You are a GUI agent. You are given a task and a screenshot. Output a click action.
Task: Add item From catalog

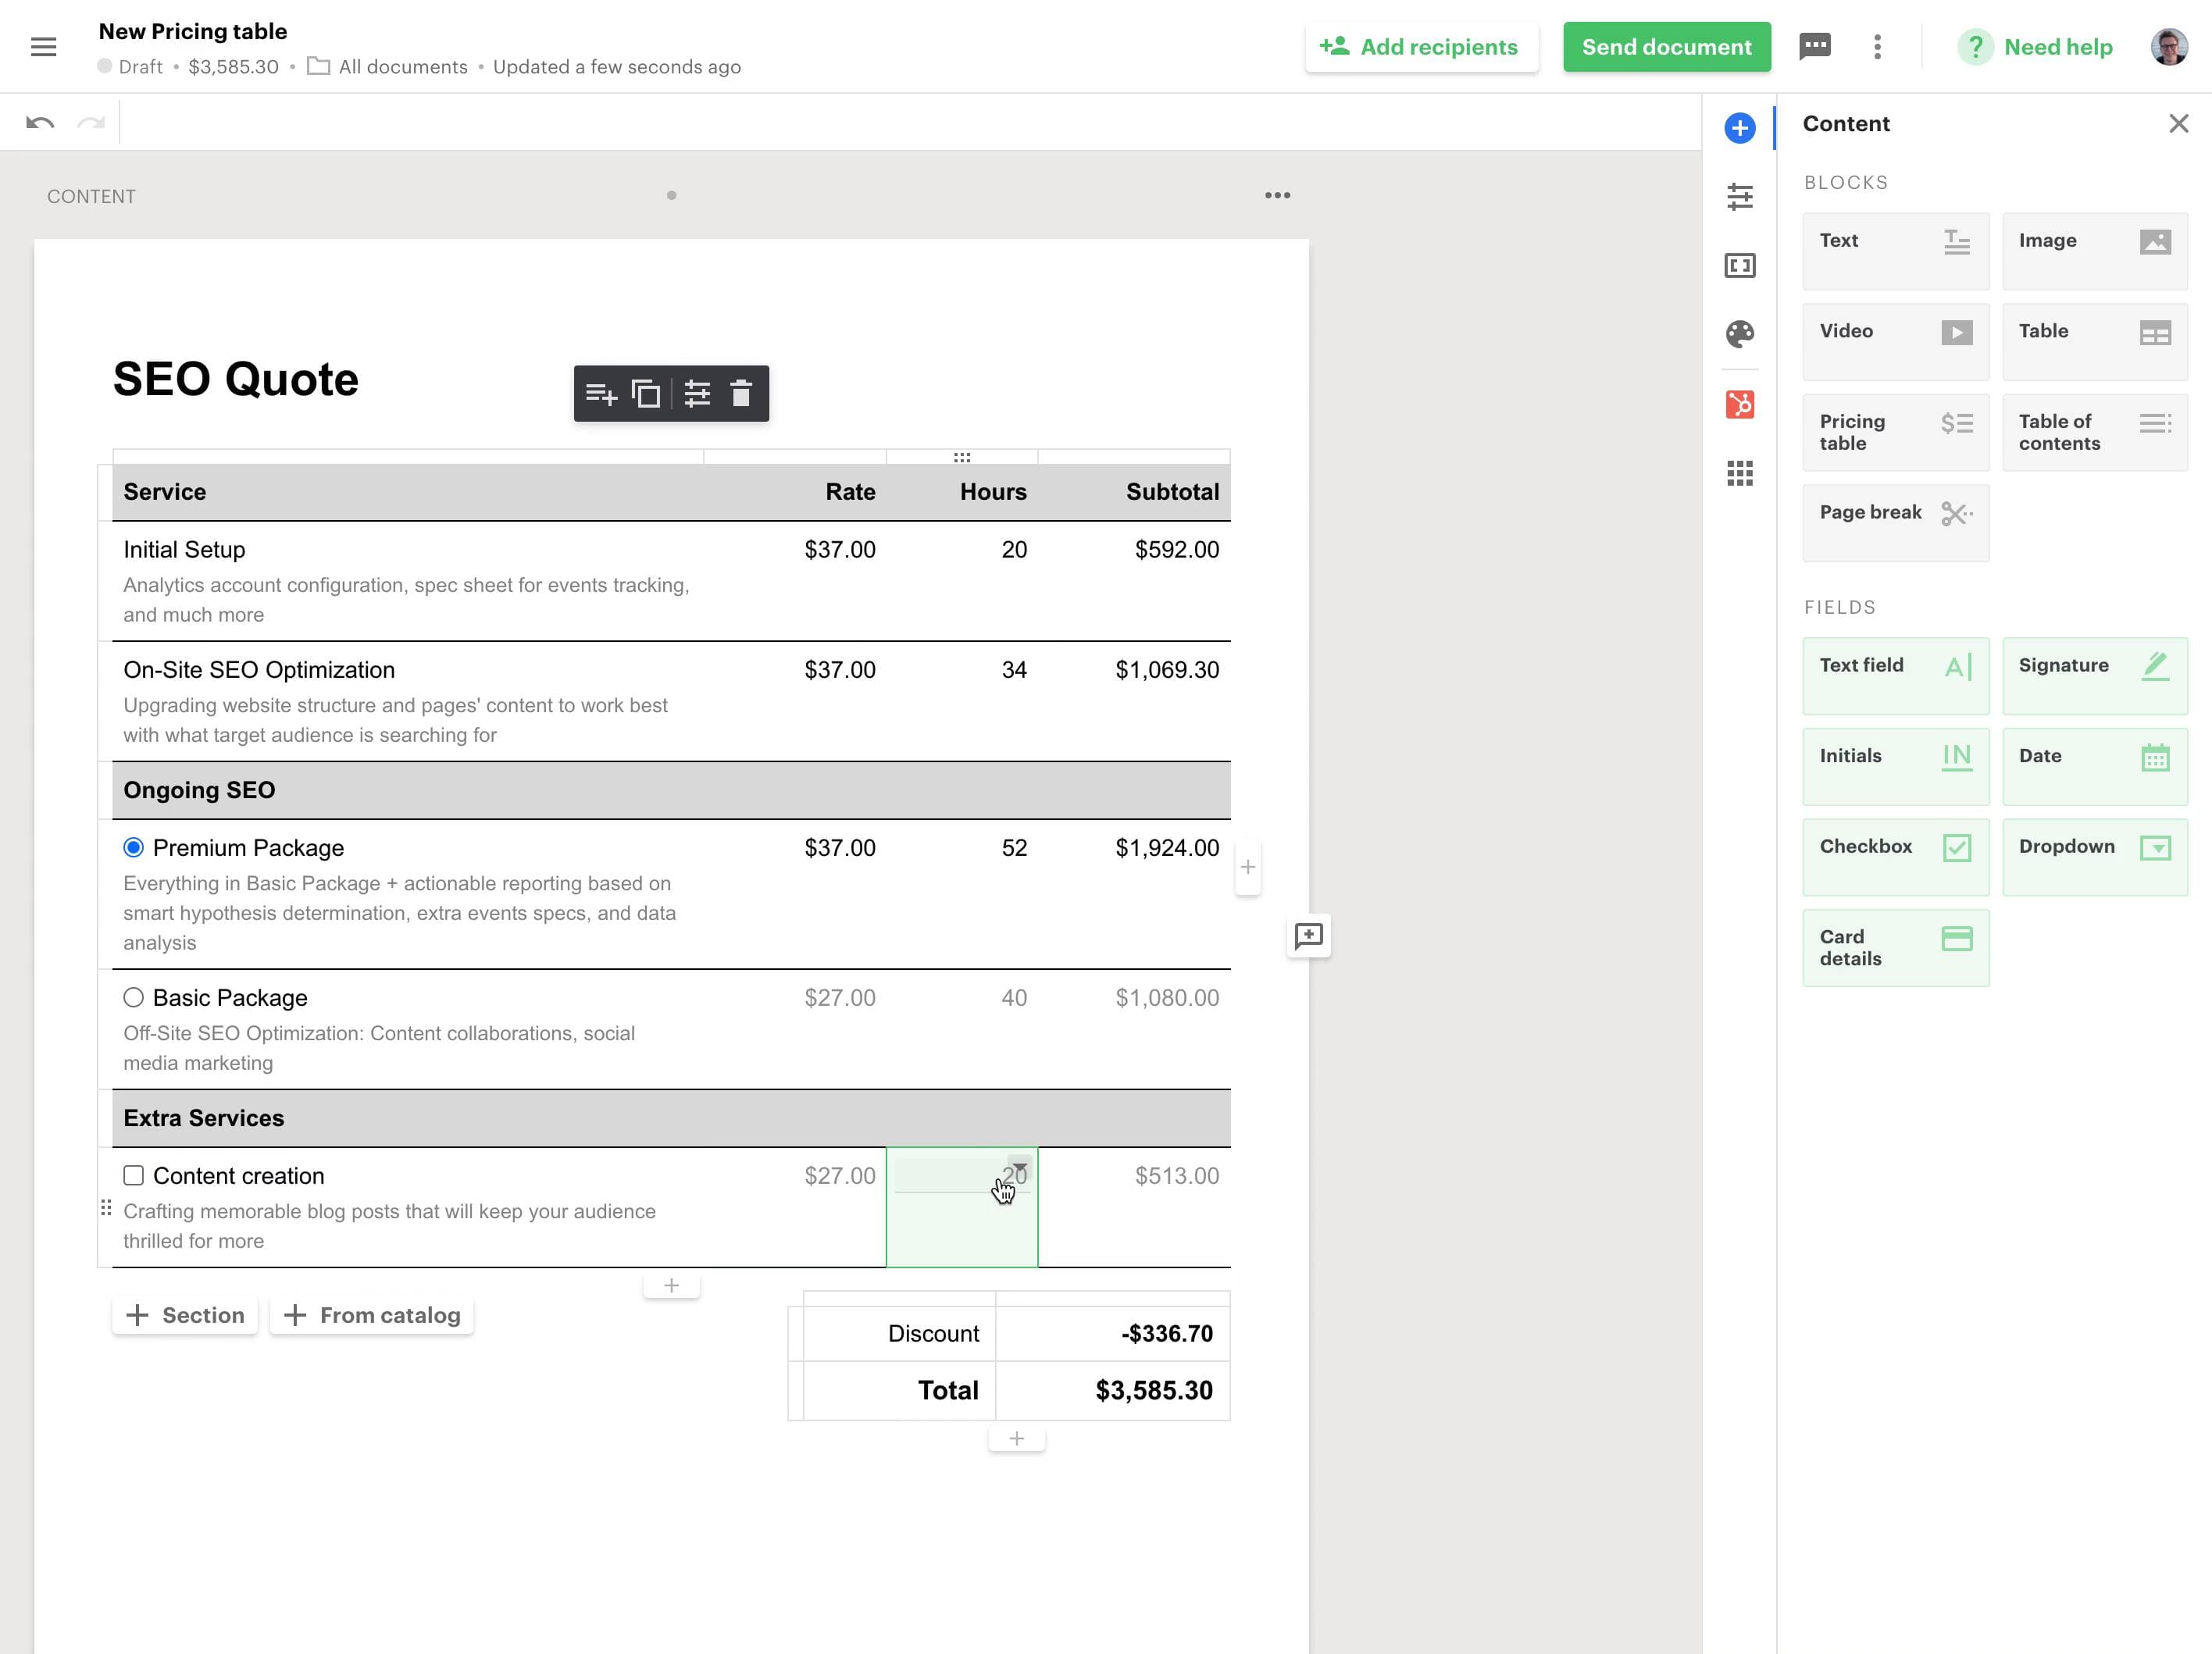372,1315
